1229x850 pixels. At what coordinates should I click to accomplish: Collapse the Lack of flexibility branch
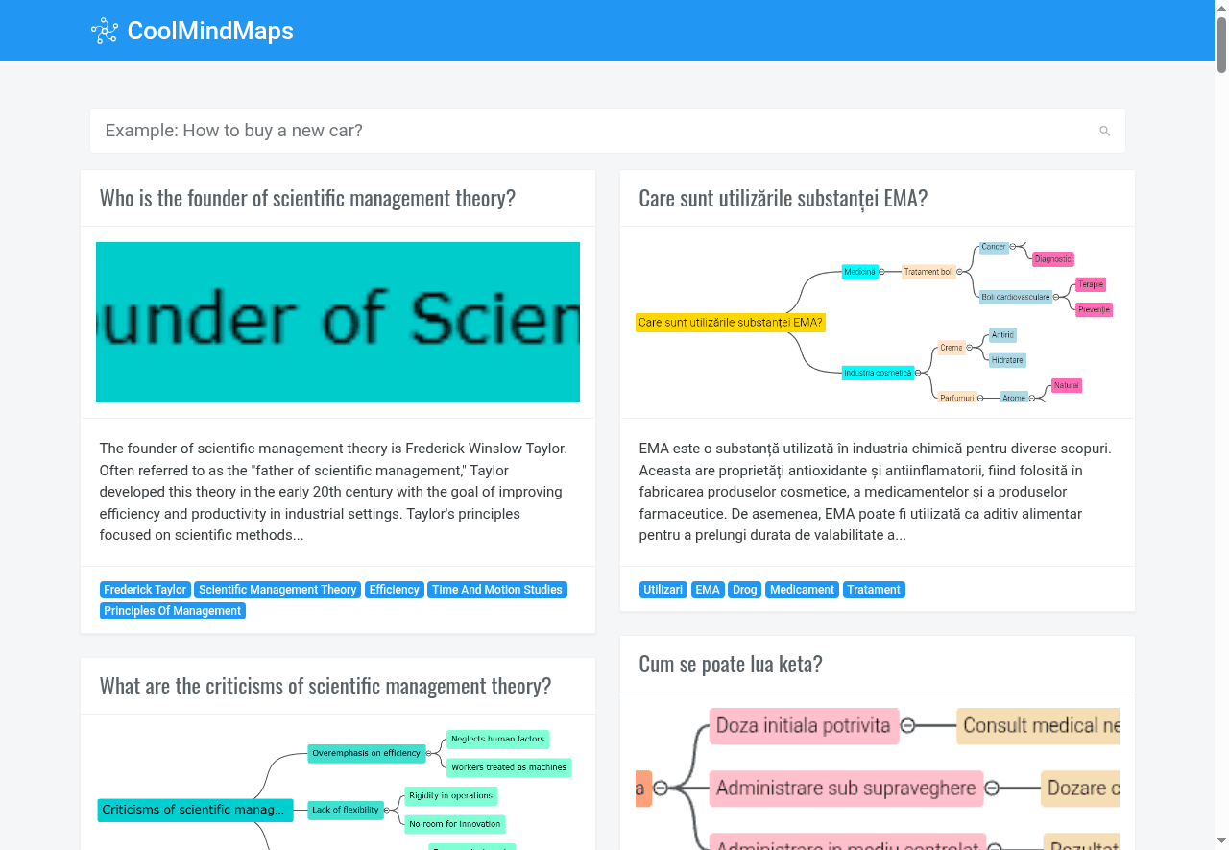[x=387, y=810]
